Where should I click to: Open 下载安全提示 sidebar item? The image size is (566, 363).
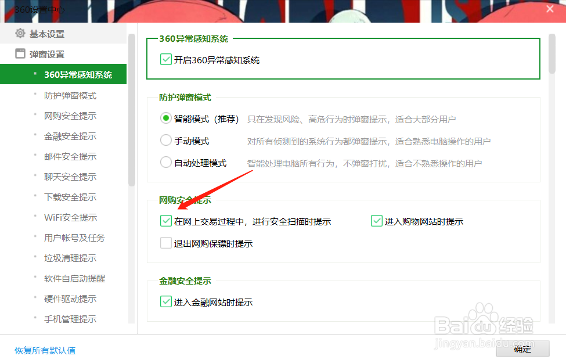pyautogui.click(x=70, y=197)
